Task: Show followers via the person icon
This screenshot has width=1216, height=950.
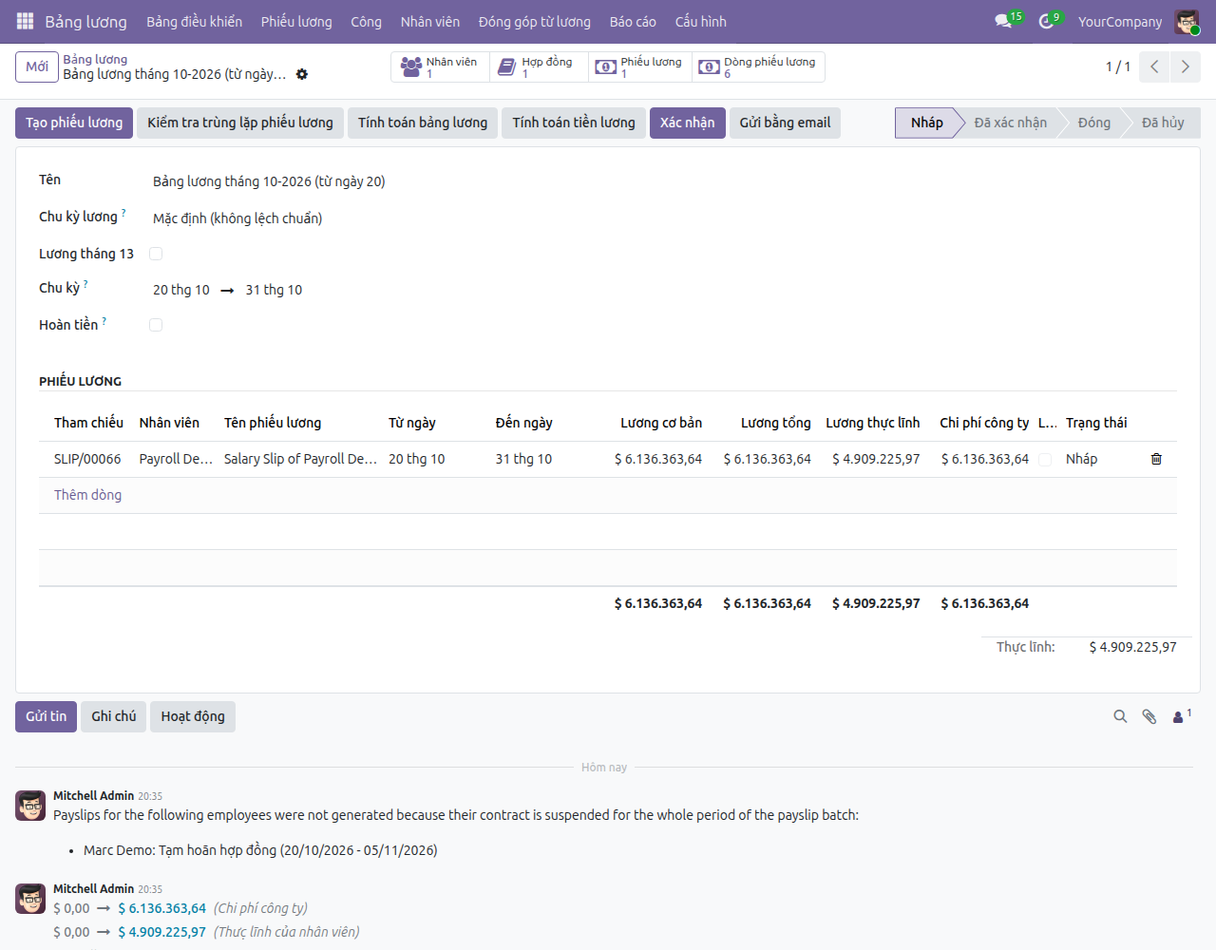Action: tap(1182, 716)
